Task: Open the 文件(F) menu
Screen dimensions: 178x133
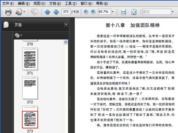Action: 8,4
